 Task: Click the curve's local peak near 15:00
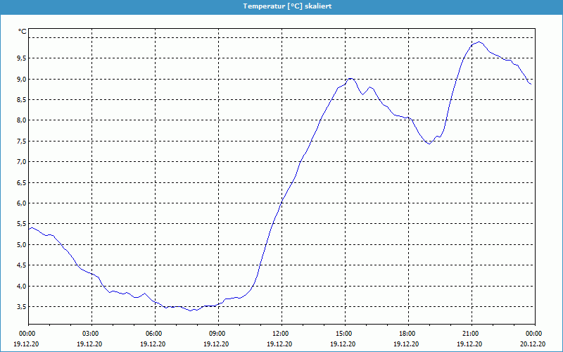tap(350, 79)
